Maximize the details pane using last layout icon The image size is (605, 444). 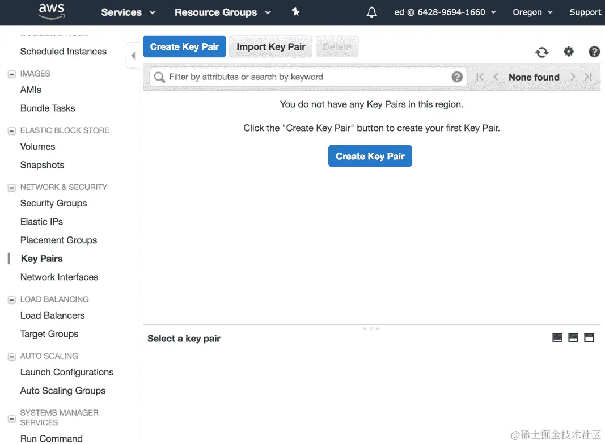point(589,338)
